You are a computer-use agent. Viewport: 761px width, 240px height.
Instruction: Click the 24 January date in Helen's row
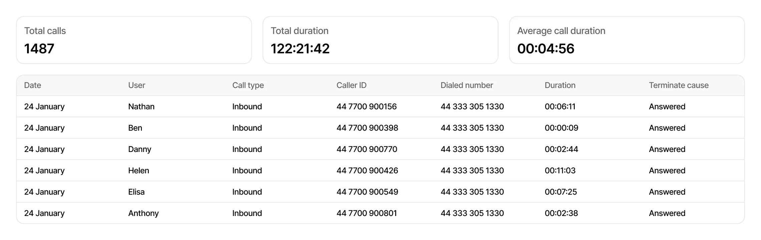pos(44,171)
